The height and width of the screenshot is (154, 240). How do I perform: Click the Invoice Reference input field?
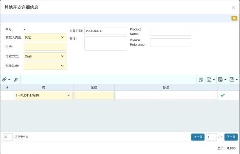pos(171,42)
